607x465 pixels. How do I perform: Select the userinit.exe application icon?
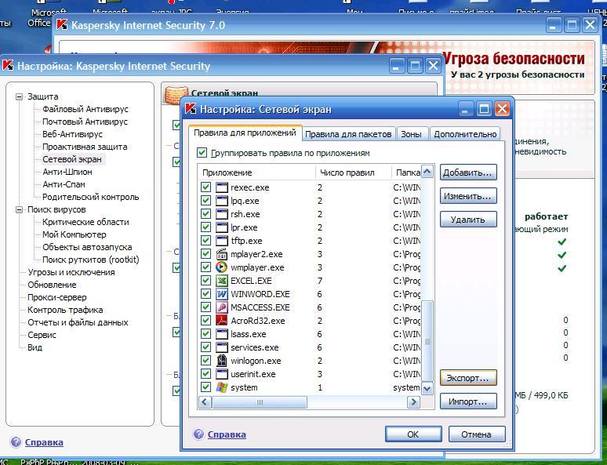click(x=222, y=374)
